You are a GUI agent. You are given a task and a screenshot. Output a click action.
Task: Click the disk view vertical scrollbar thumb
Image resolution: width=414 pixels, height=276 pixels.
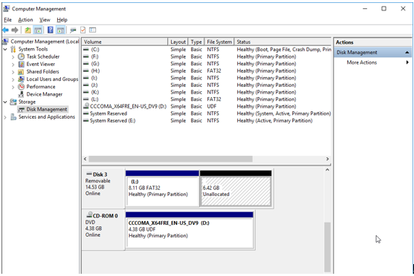327,247
